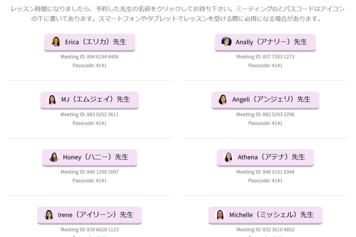Select Athena（アテナ）先生 button
Image resolution: width=356 pixels, height=237 pixels.
[271, 157]
